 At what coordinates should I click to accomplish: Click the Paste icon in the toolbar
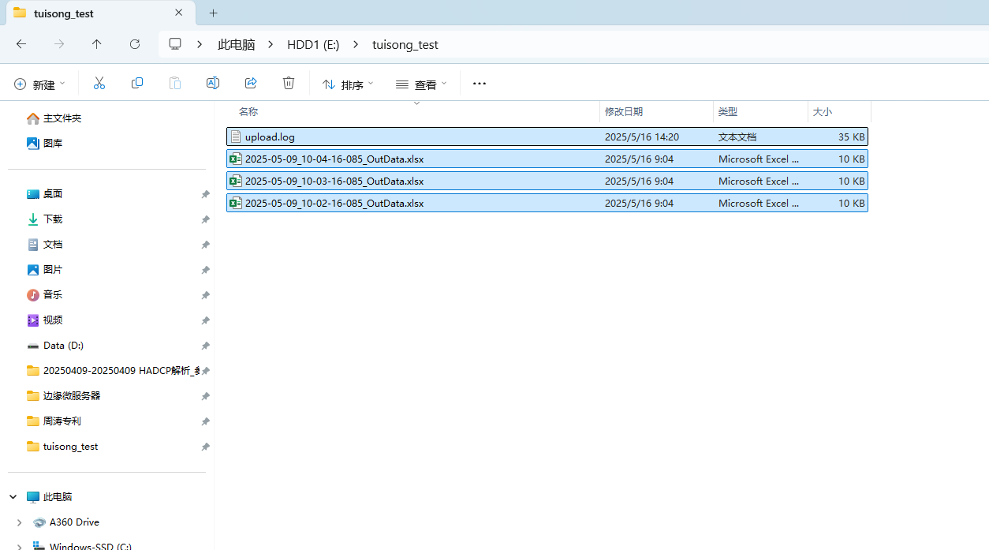click(174, 82)
